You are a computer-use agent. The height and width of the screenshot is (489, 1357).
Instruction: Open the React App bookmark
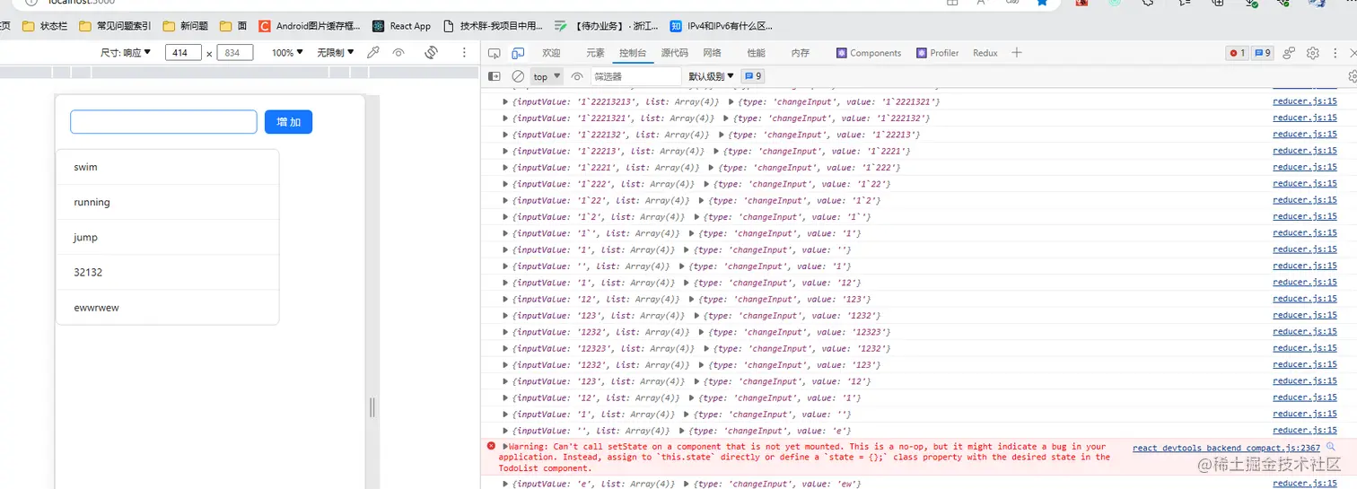tap(402, 26)
